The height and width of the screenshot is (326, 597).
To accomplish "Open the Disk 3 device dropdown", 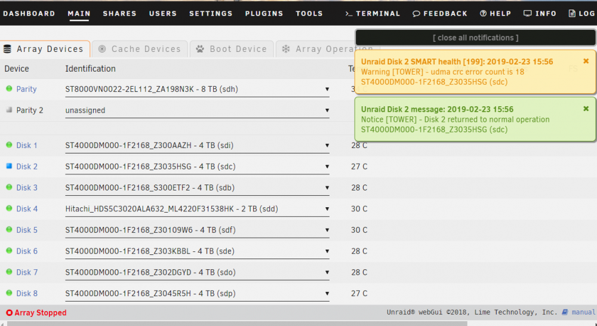I will (x=197, y=187).
